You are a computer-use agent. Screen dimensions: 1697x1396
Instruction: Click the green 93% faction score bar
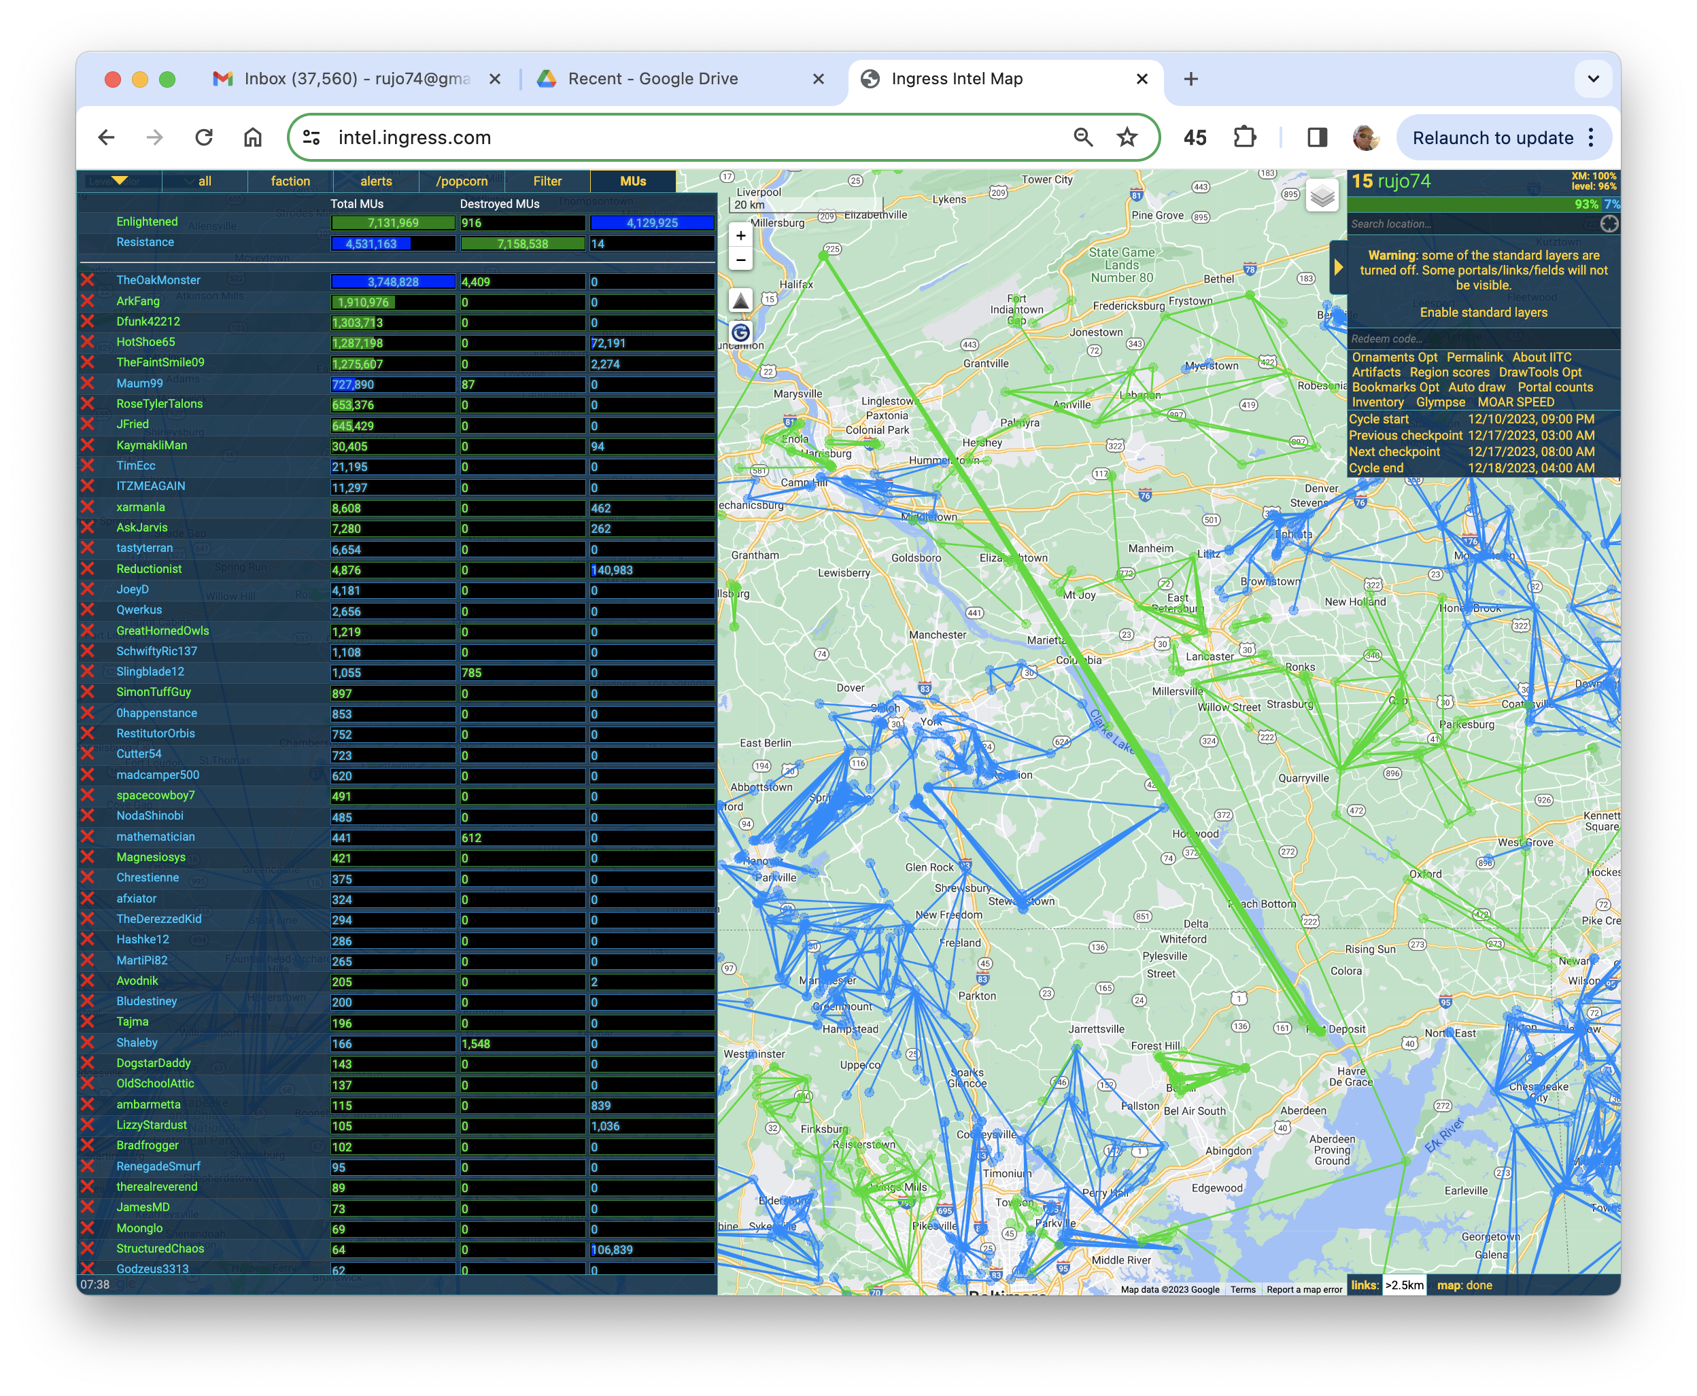[1474, 205]
